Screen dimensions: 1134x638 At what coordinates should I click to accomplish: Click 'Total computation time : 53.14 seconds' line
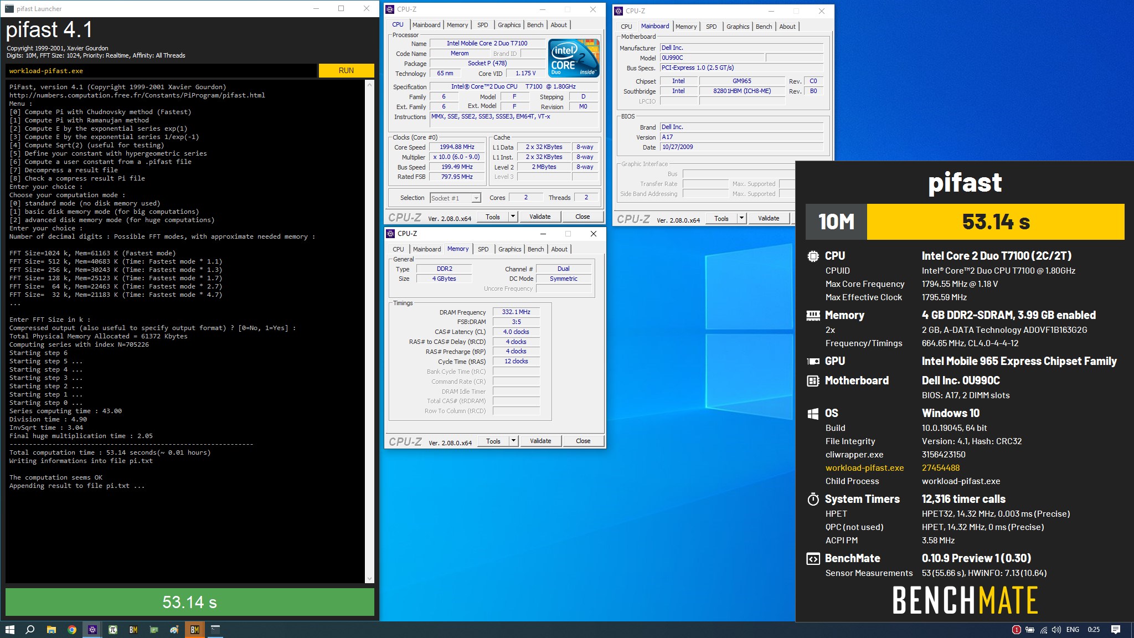point(110,452)
